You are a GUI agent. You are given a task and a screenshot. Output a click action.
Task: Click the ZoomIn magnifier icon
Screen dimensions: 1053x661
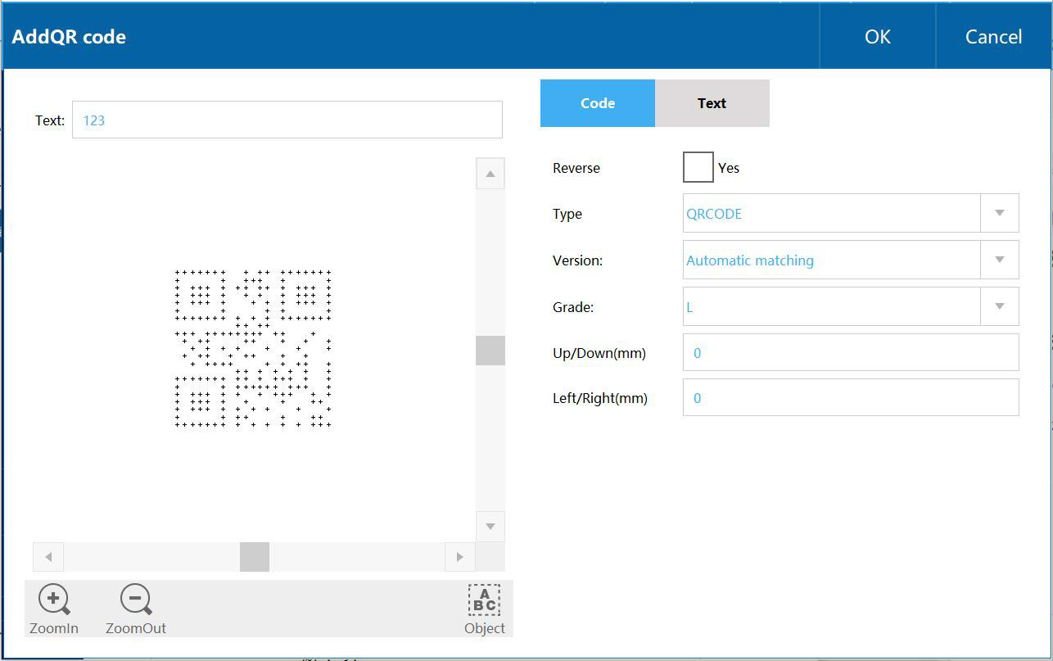pyautogui.click(x=54, y=600)
